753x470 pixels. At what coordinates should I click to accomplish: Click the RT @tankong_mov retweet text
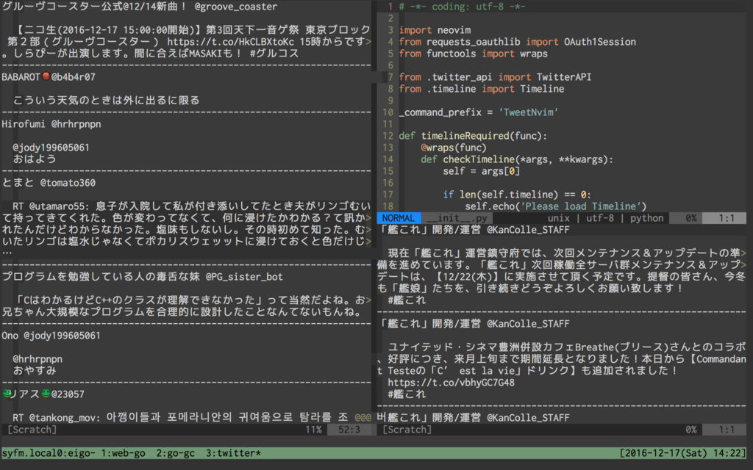181,418
